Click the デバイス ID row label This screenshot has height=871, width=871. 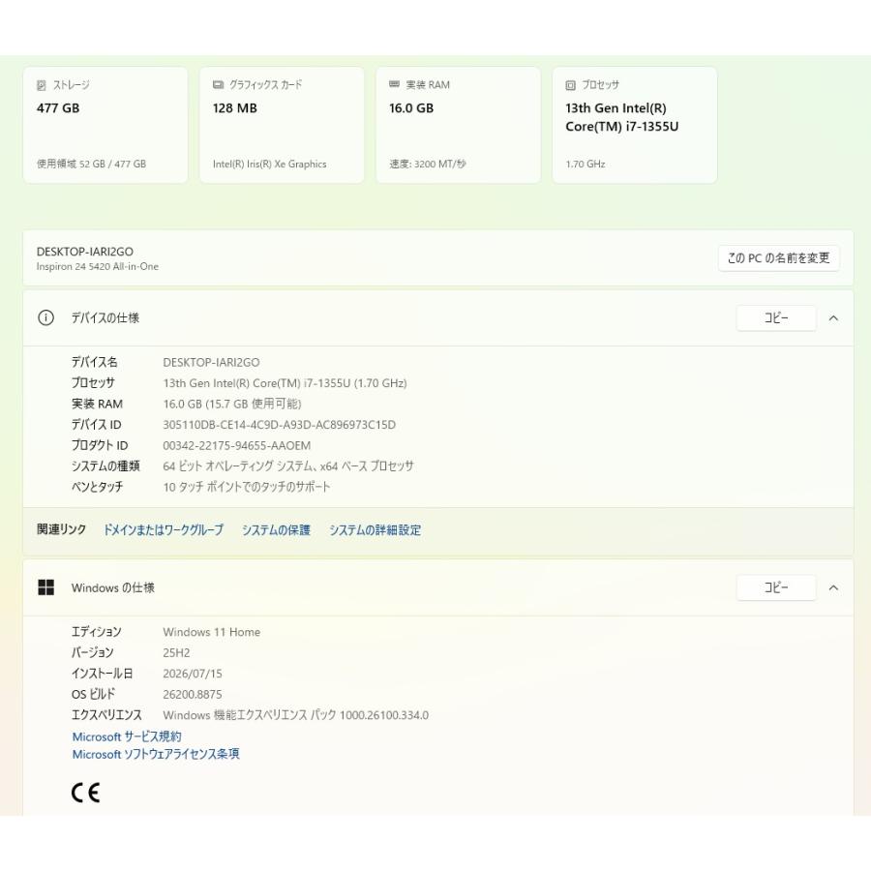[96, 425]
